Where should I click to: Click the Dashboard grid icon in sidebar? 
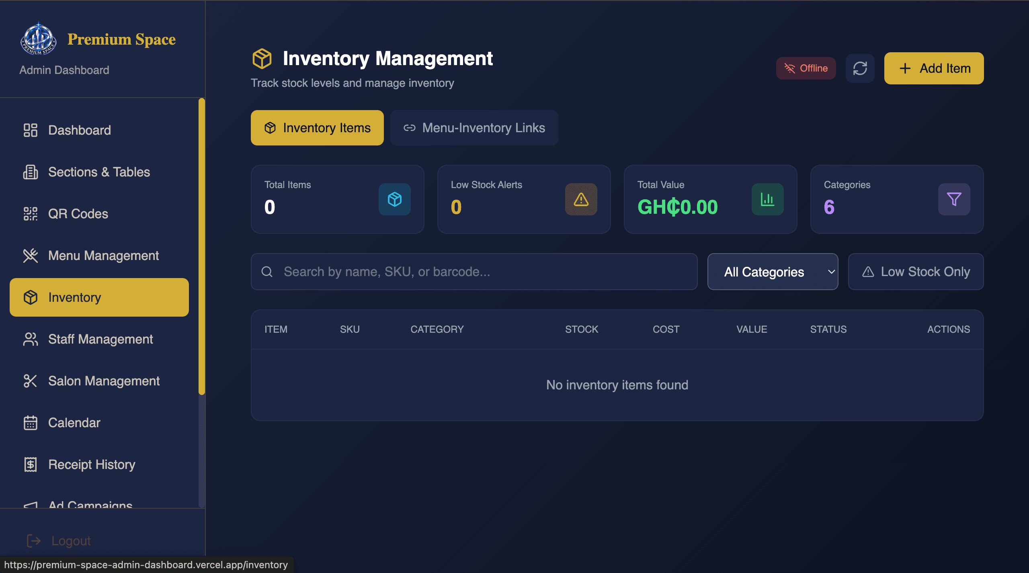[31, 130]
